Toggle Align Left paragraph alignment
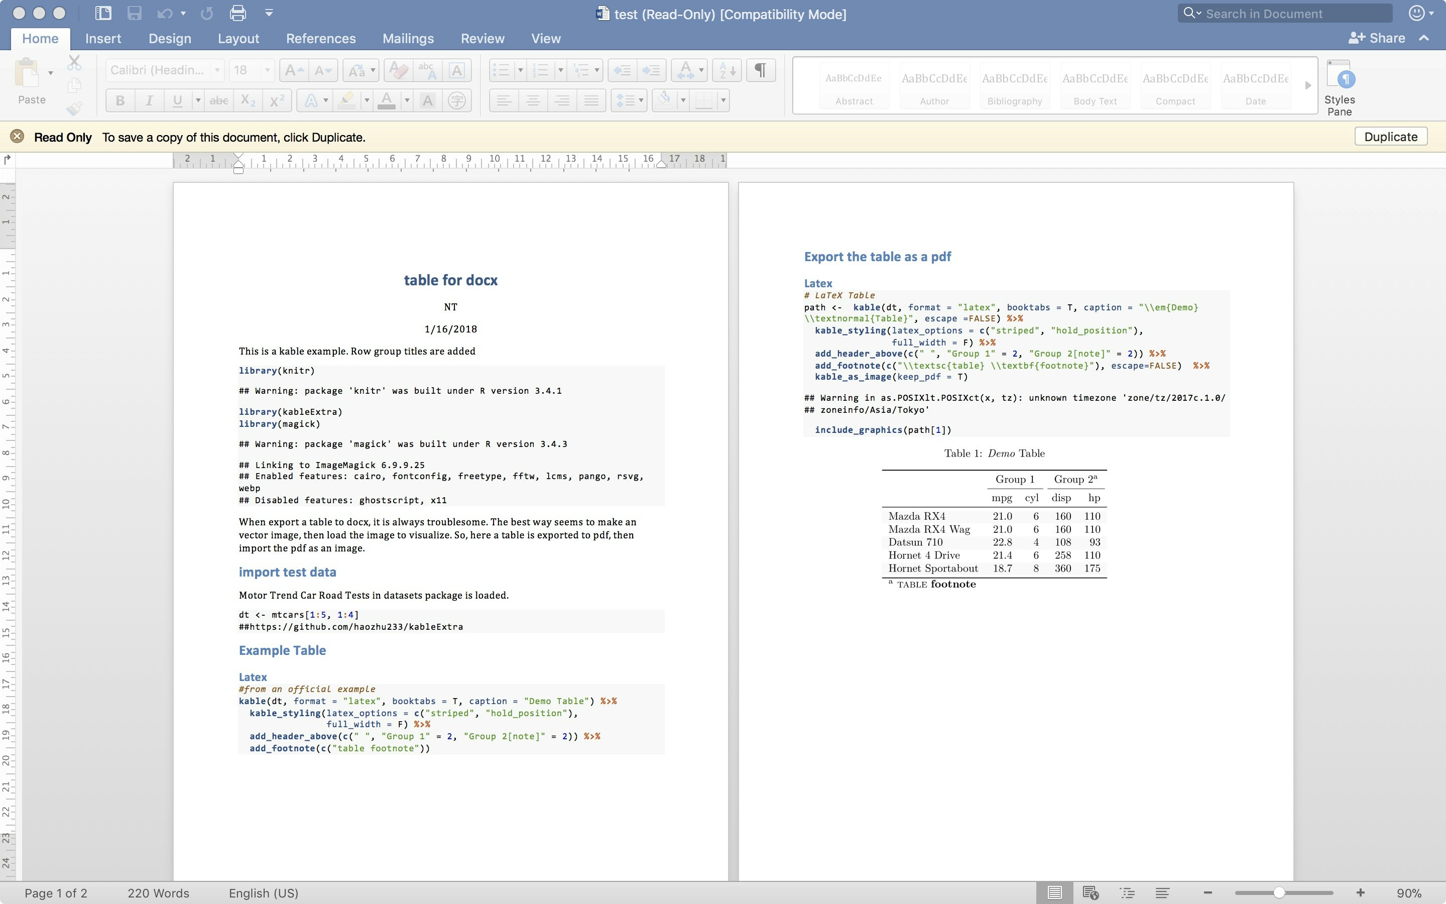 504,100
